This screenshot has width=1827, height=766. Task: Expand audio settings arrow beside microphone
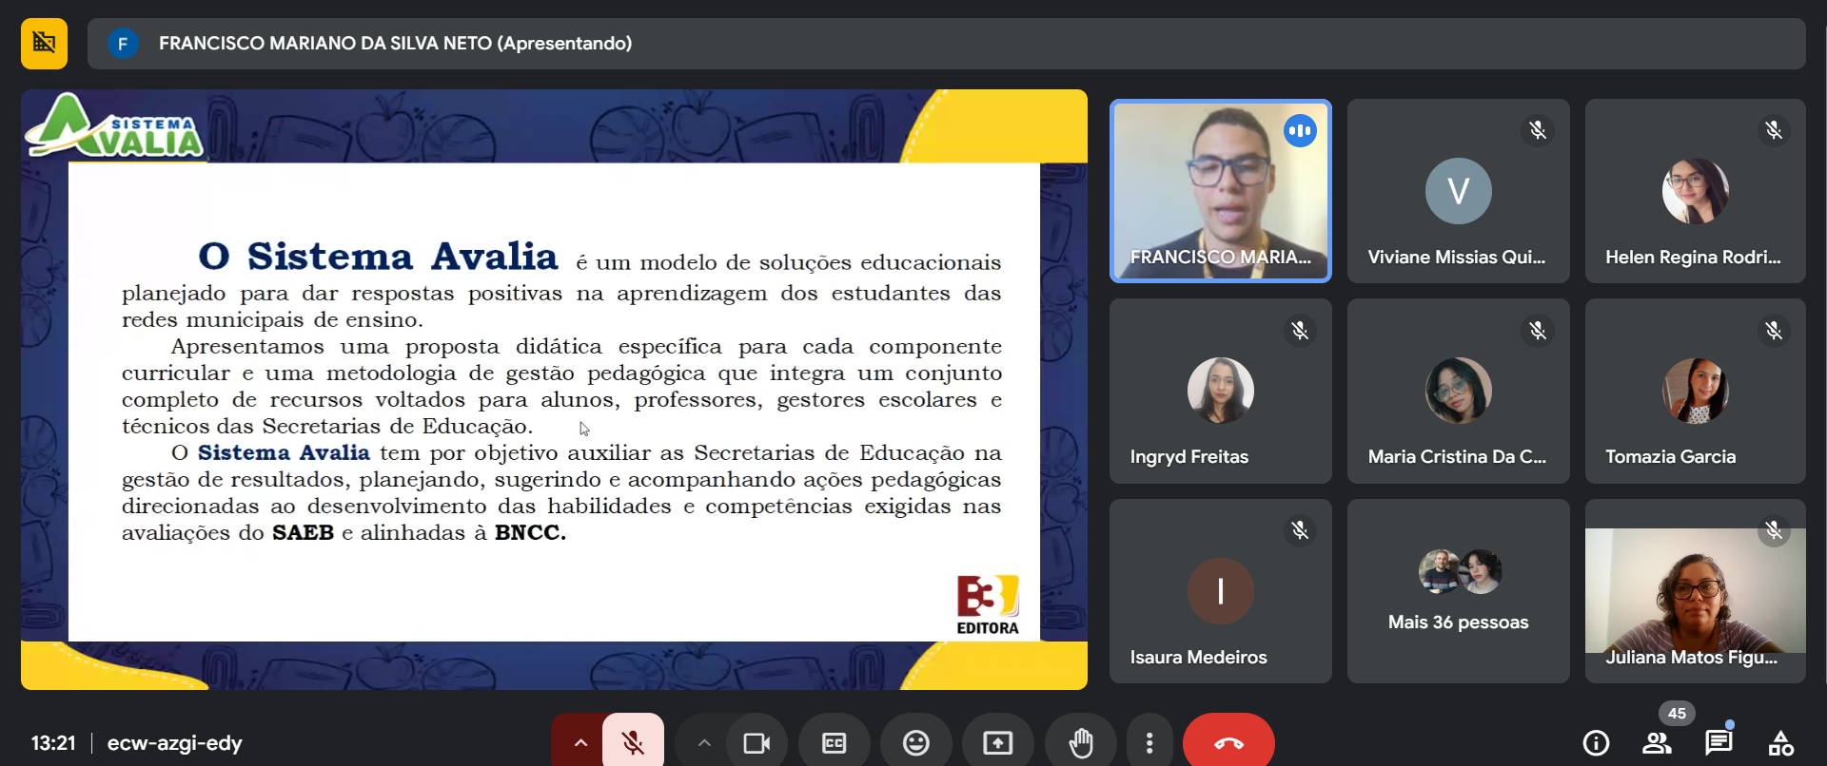click(x=580, y=742)
